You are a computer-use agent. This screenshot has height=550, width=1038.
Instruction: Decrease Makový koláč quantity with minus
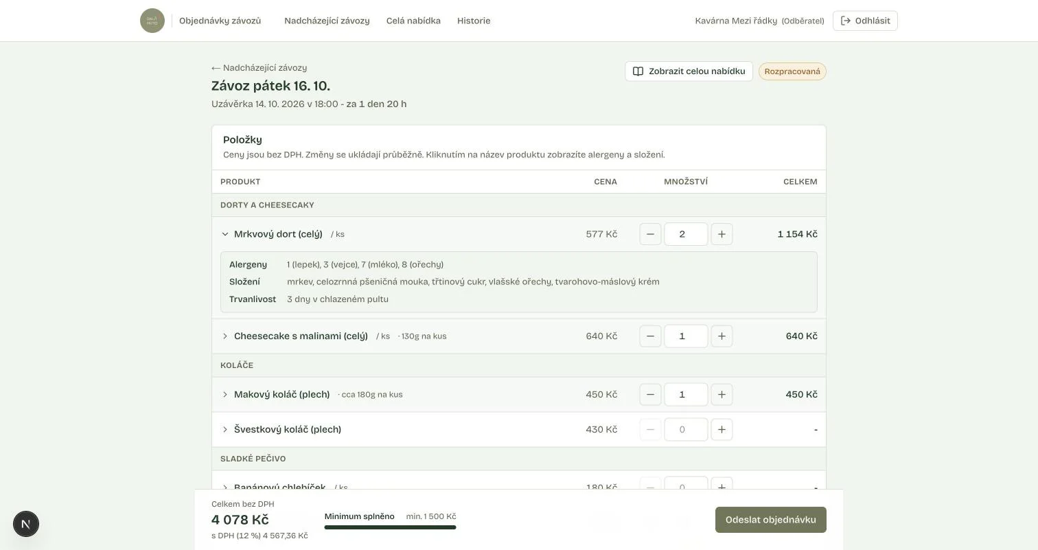[x=650, y=394]
